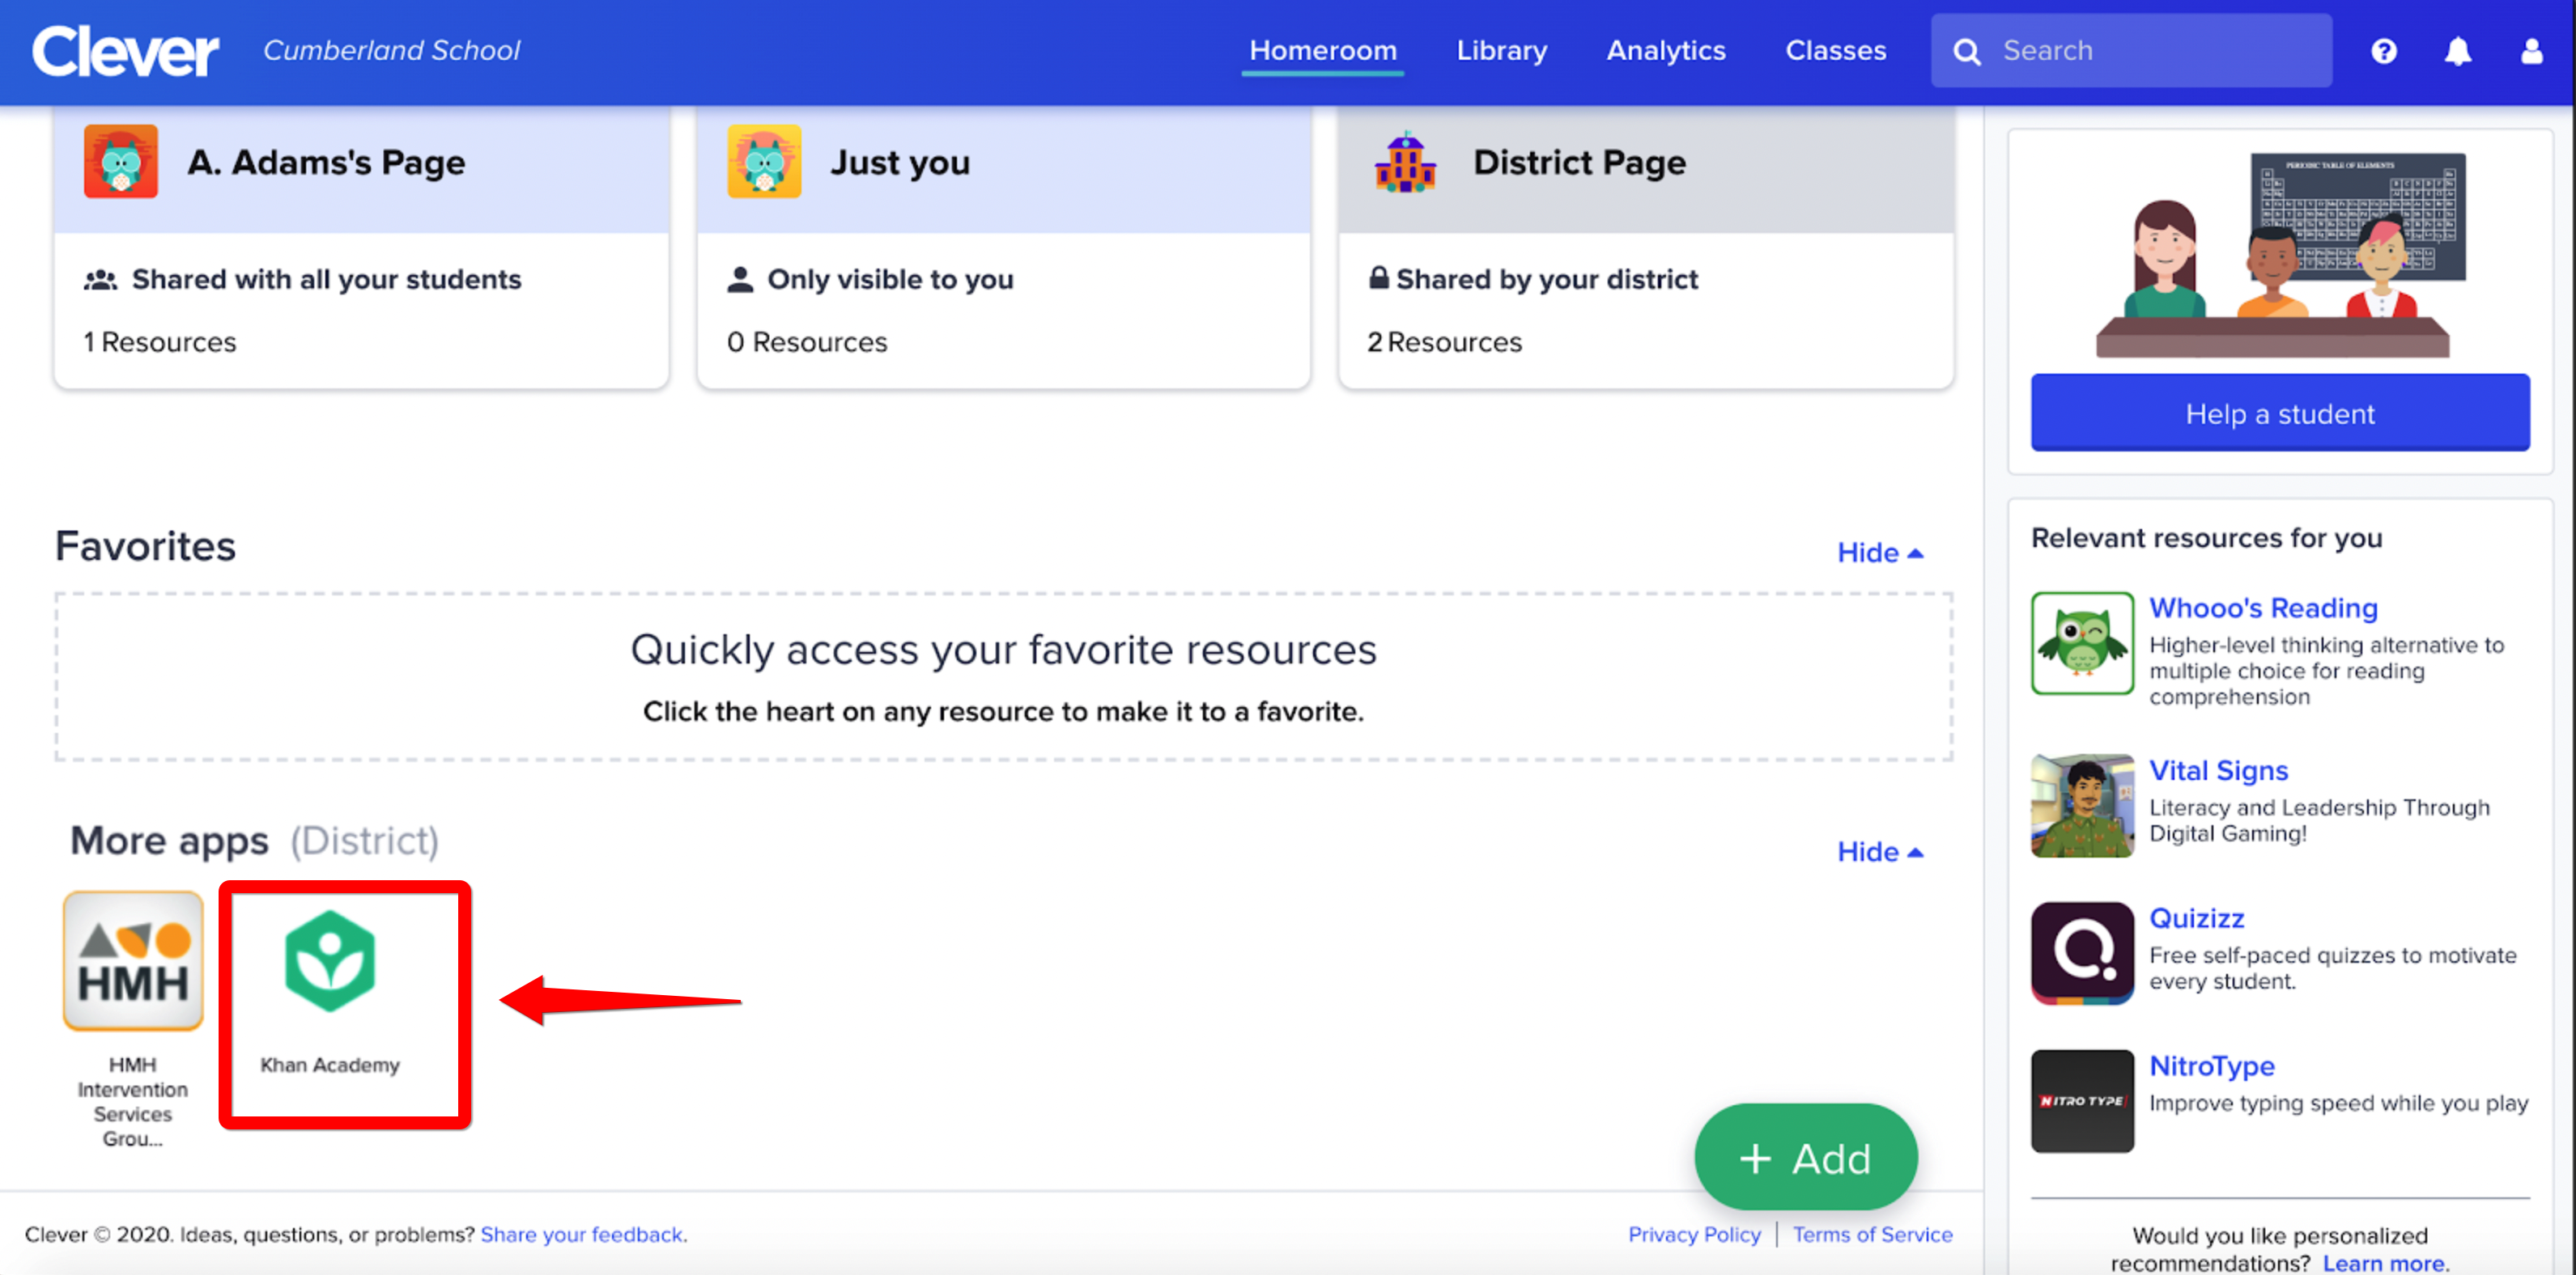Switch to the Homeroom tab

click(x=1322, y=51)
